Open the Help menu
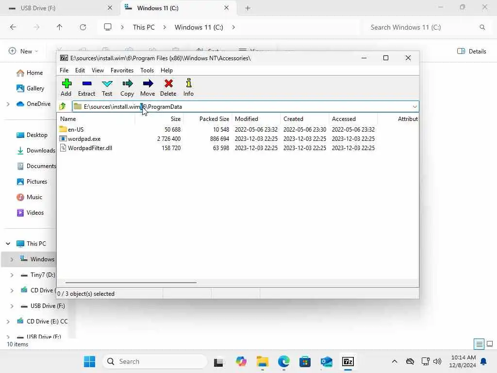This screenshot has width=497, height=373. (x=166, y=70)
